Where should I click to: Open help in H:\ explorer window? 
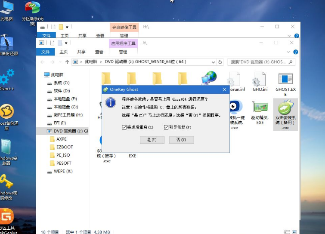click(297, 36)
